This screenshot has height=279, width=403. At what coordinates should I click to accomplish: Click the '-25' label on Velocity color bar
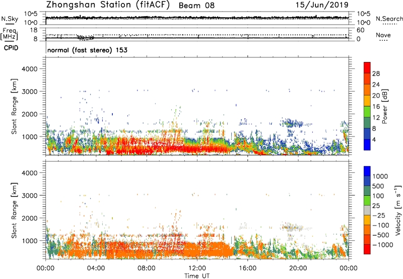379,215
